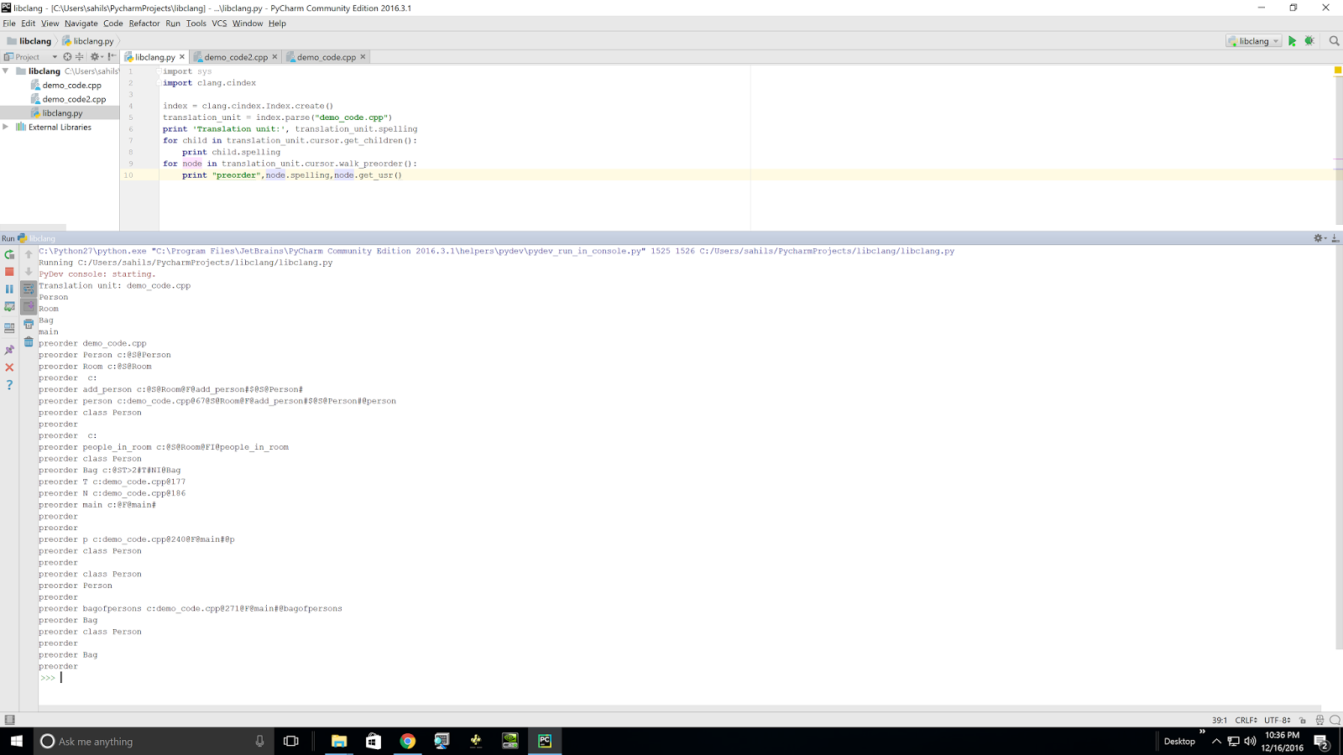Toggle scroll to end of console
1343x755 pixels.
(x=29, y=306)
